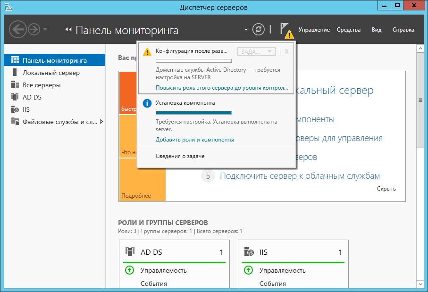Open navigation history dropdown beside forward arrow
This screenshot has height=292, width=428.
45,29
